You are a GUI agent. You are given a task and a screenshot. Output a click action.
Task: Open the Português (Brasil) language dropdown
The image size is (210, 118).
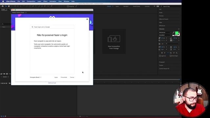[35, 77]
